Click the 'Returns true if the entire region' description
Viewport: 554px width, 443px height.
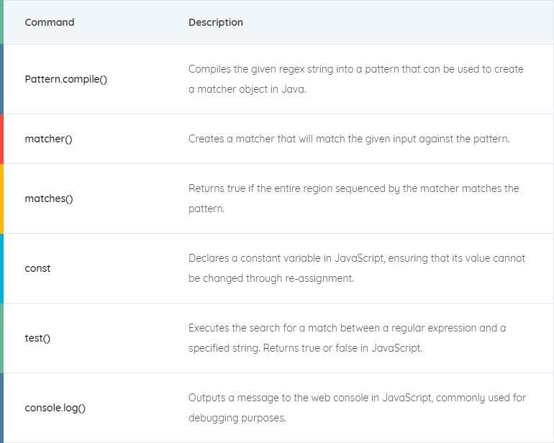click(x=354, y=198)
